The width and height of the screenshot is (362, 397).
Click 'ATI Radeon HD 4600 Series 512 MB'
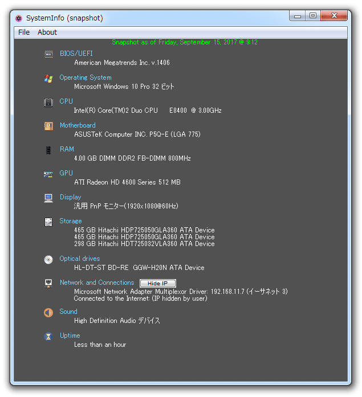pos(127,182)
